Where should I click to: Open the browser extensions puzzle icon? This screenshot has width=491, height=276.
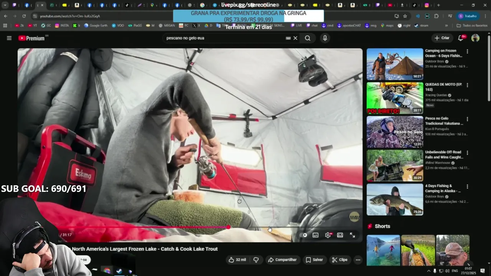436,16
